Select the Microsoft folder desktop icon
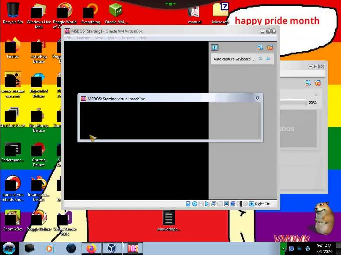341x255 pixels. coord(220,13)
